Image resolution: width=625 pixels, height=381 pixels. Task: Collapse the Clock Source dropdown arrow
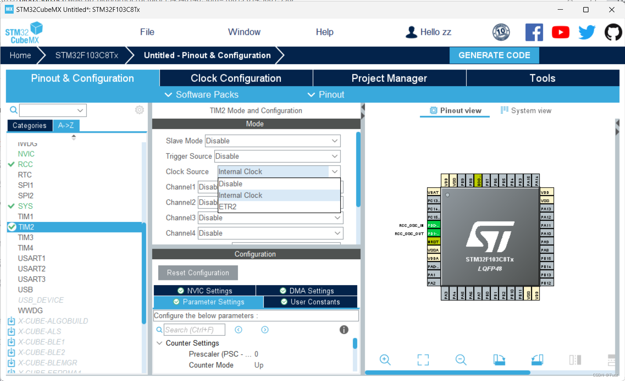tap(335, 172)
